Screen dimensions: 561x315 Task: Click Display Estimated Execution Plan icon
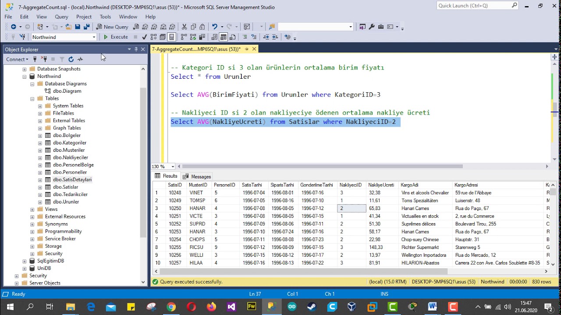pyautogui.click(x=153, y=37)
